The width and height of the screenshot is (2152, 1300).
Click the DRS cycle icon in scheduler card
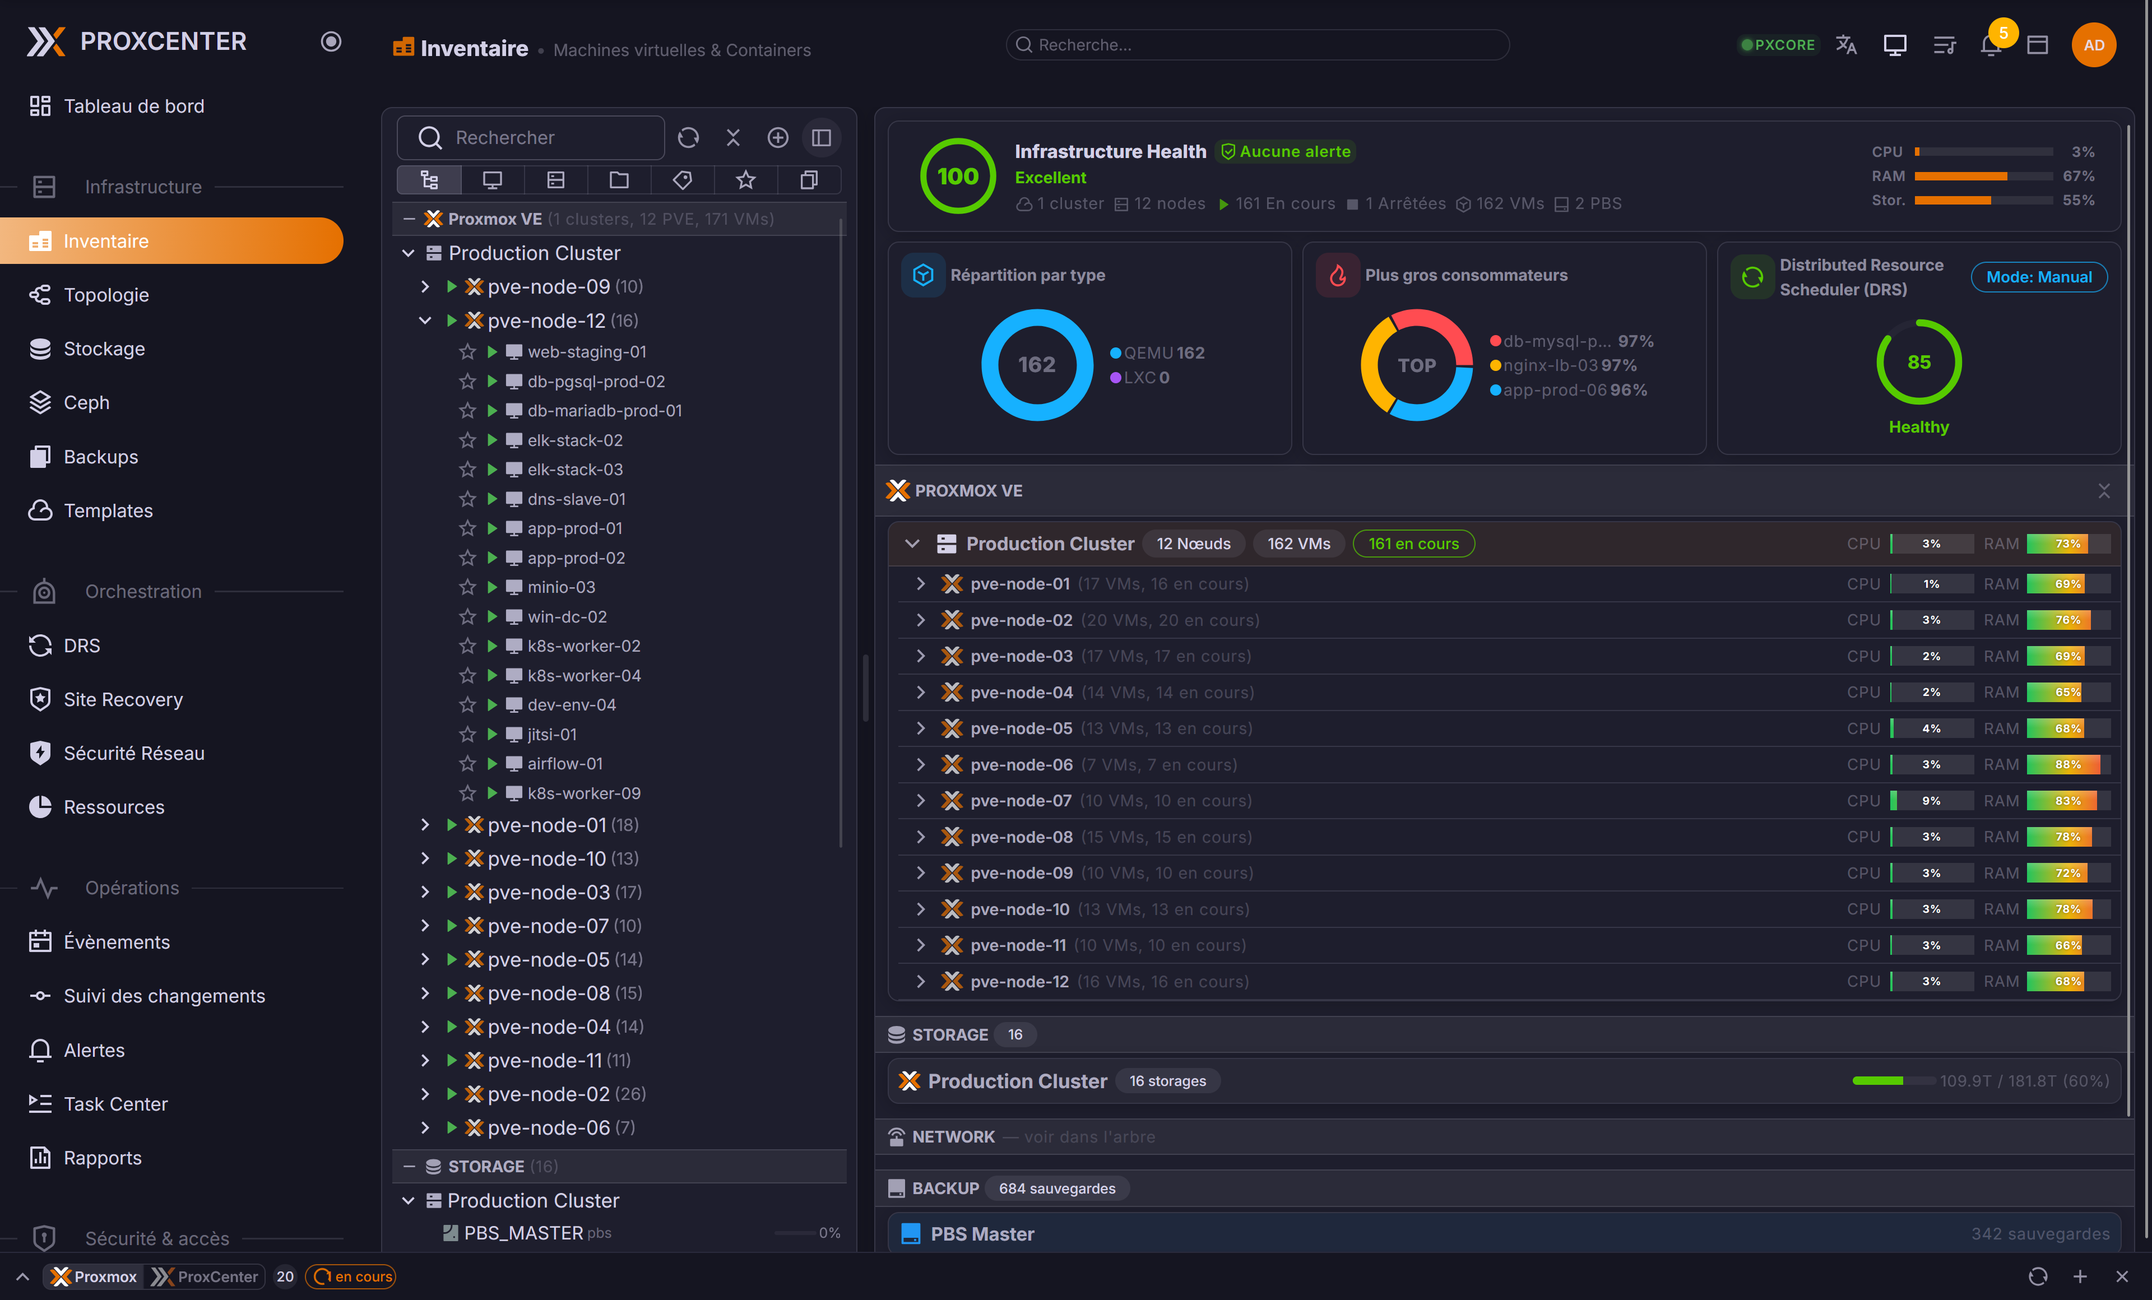coord(1752,277)
